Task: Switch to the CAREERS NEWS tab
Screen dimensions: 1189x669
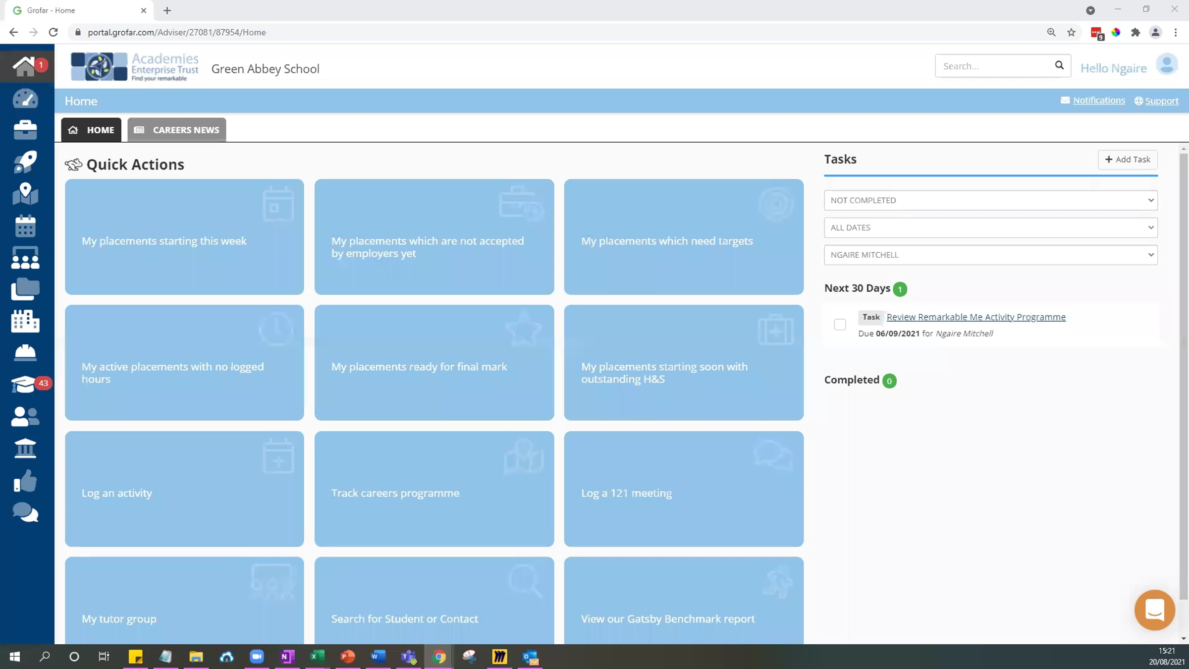Action: tap(177, 130)
